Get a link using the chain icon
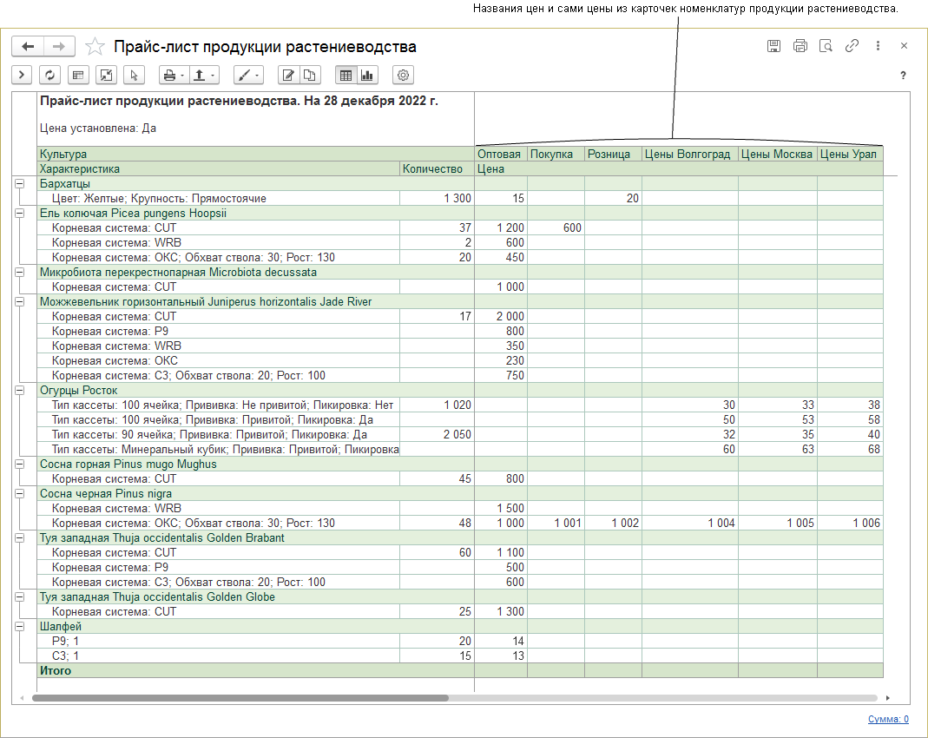Image resolution: width=928 pixels, height=738 pixels. click(852, 46)
